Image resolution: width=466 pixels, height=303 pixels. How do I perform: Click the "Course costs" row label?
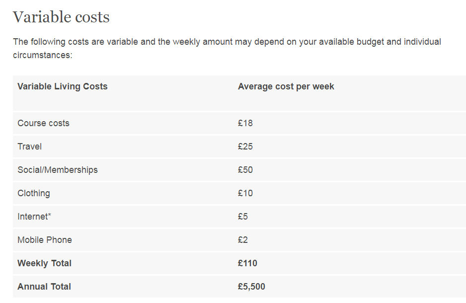tap(43, 123)
